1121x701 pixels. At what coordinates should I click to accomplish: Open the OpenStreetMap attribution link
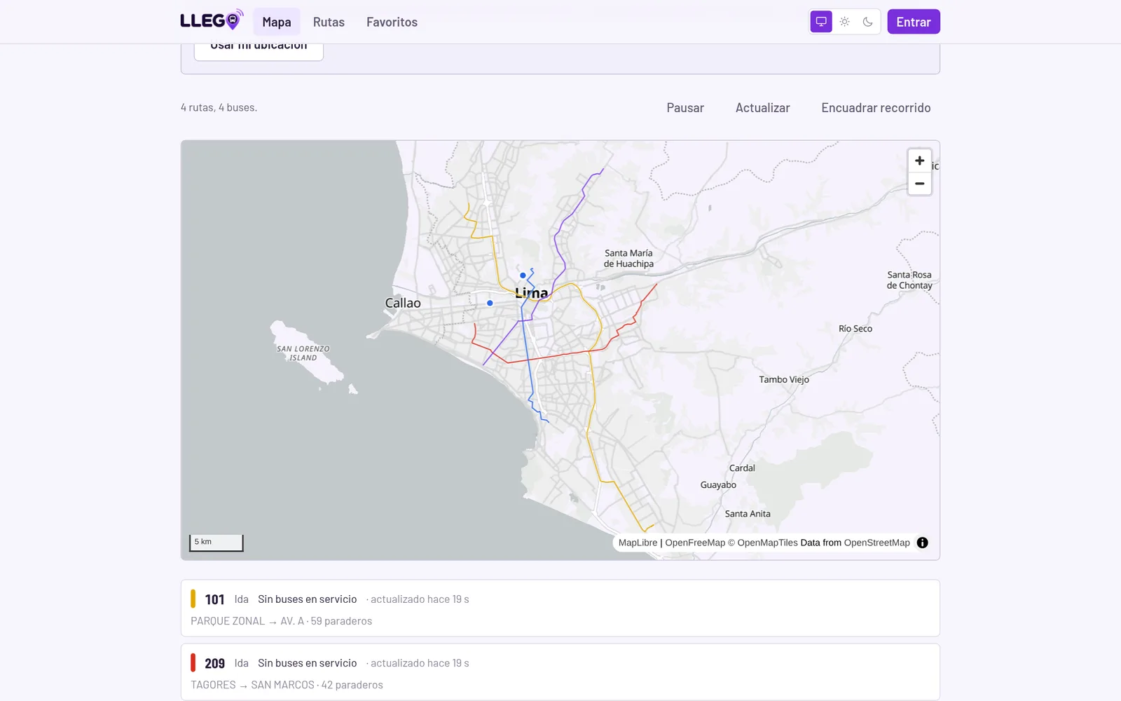[876, 543]
